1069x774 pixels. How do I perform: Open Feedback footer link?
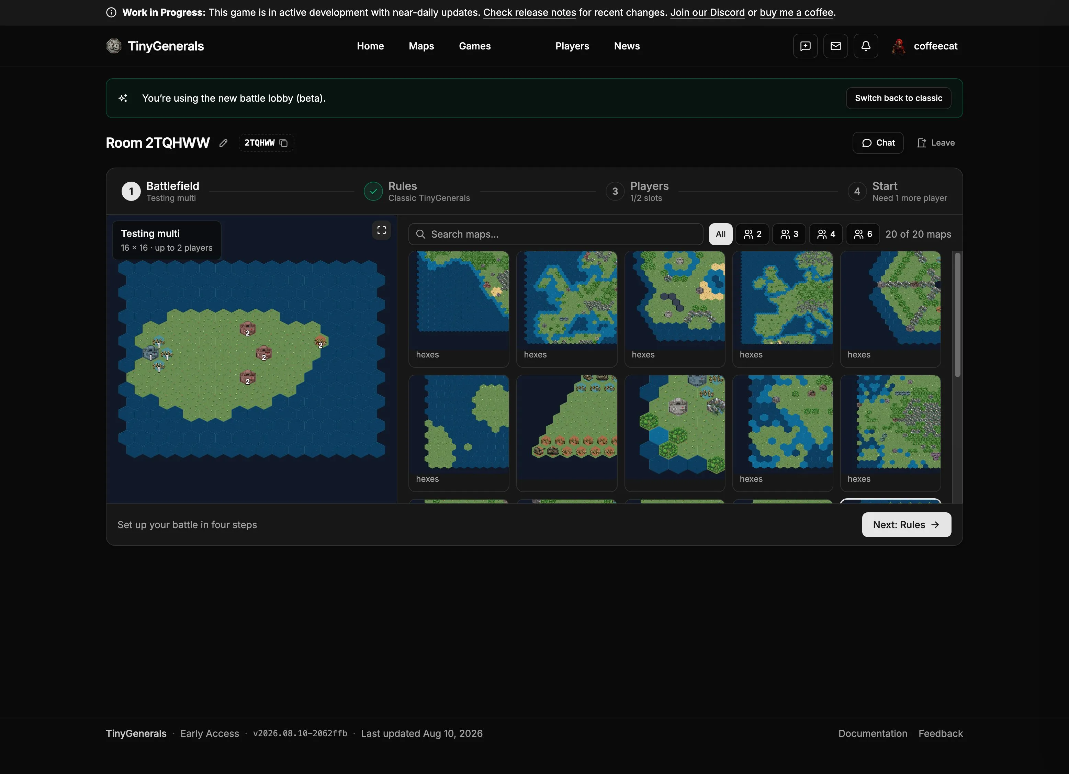940,733
